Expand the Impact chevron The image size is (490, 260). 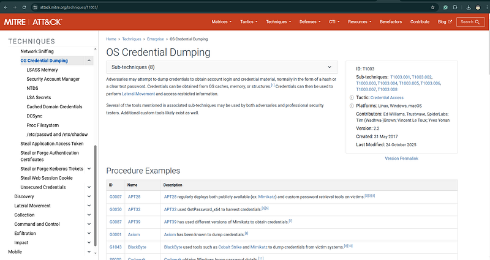coord(89,242)
